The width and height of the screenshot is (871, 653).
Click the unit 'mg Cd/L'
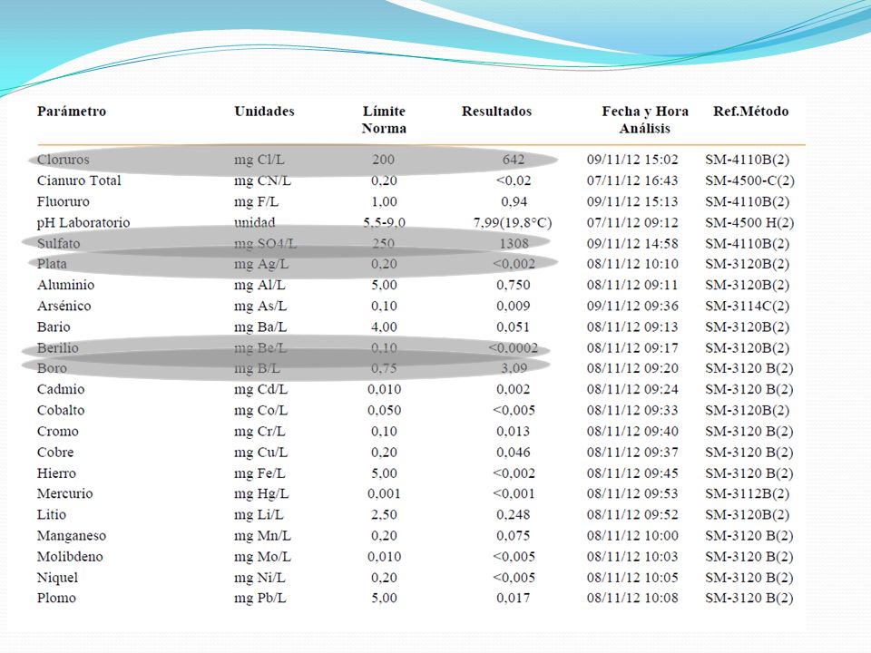(260, 389)
